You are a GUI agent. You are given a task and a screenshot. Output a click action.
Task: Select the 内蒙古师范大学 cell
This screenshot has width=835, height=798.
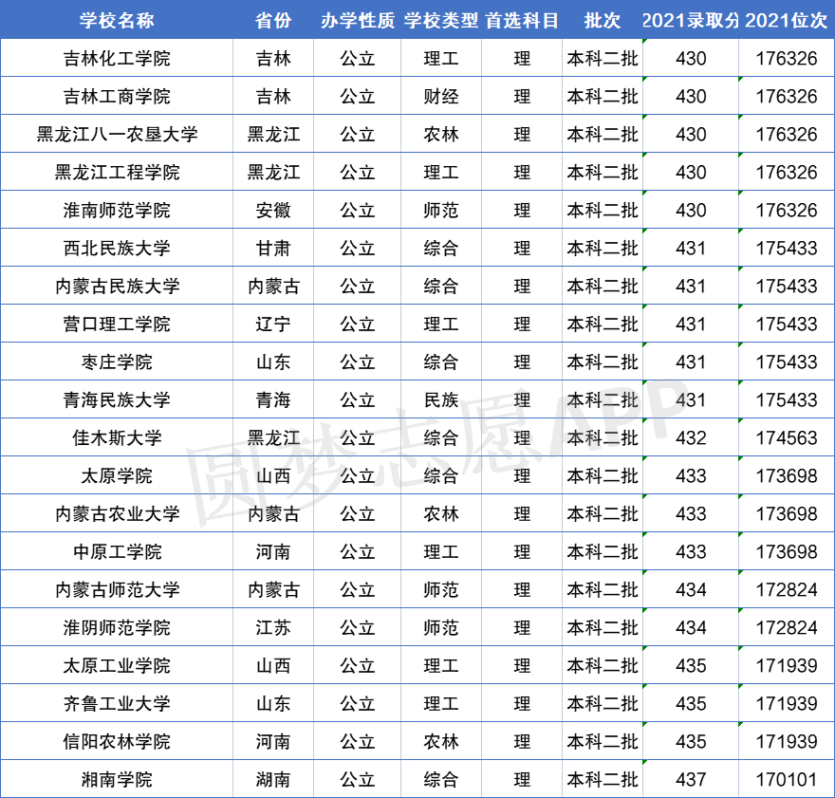(117, 590)
